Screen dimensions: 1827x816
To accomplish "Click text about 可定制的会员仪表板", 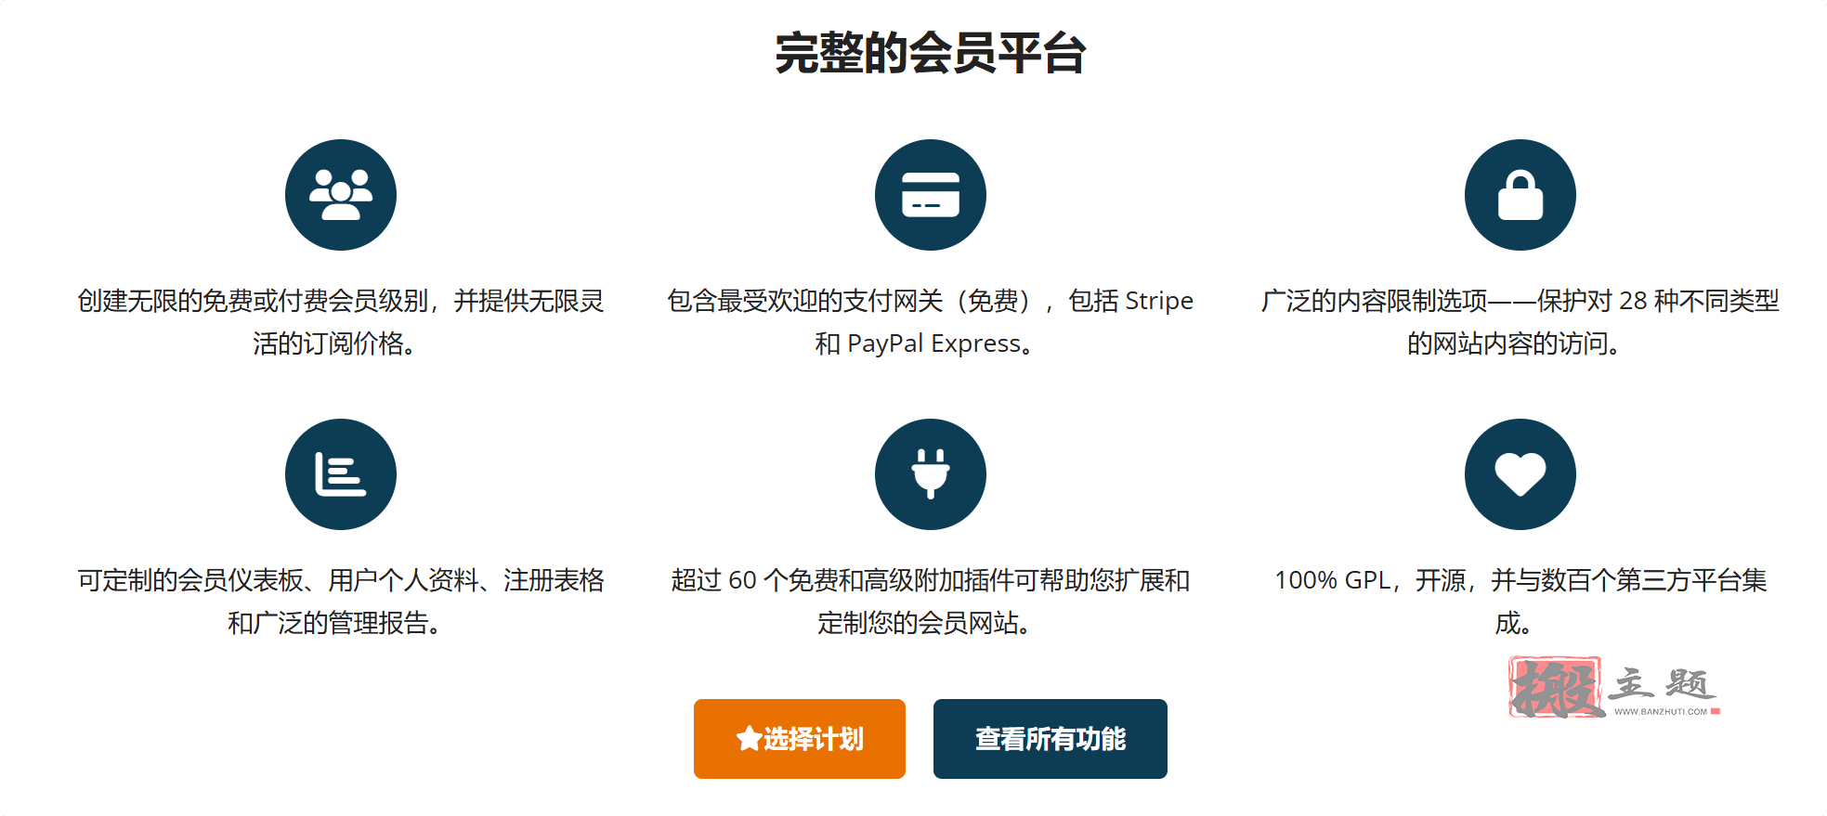I will [341, 602].
